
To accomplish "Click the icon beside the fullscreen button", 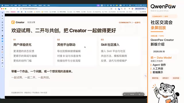I will point(139,94).
